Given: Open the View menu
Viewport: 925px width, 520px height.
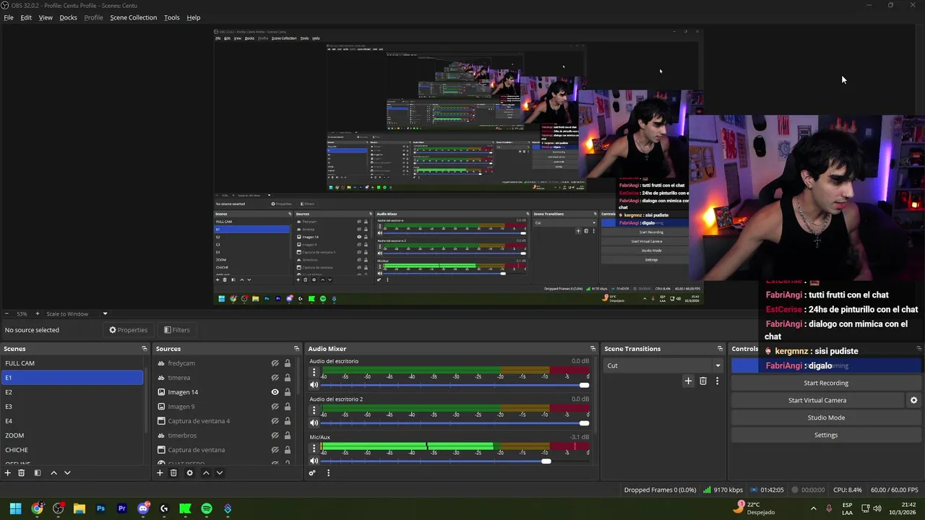Looking at the screenshot, I should [46, 17].
